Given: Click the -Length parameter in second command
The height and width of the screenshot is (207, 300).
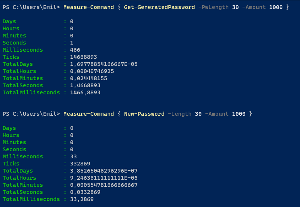Looking at the screenshot, I should pos(180,114).
